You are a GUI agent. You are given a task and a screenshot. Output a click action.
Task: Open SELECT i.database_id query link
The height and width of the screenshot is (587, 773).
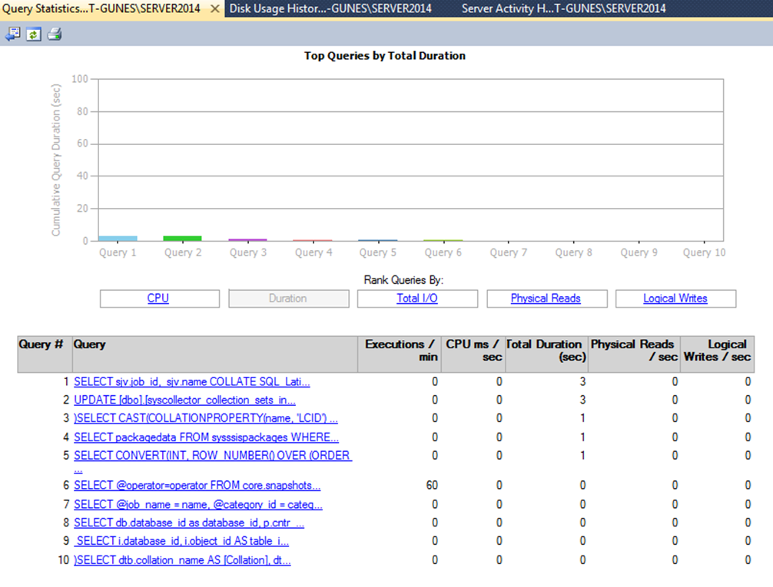(182, 541)
